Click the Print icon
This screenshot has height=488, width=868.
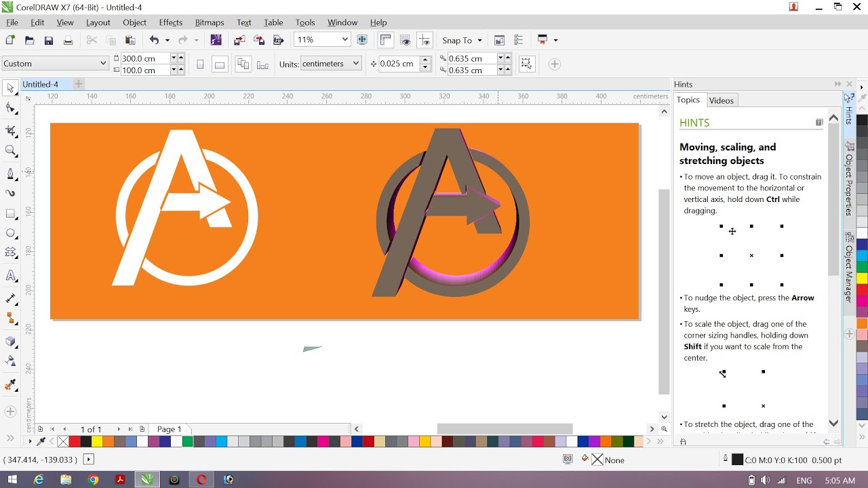pos(68,40)
